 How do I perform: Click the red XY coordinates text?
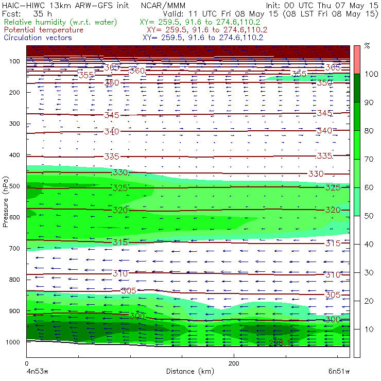207,30
